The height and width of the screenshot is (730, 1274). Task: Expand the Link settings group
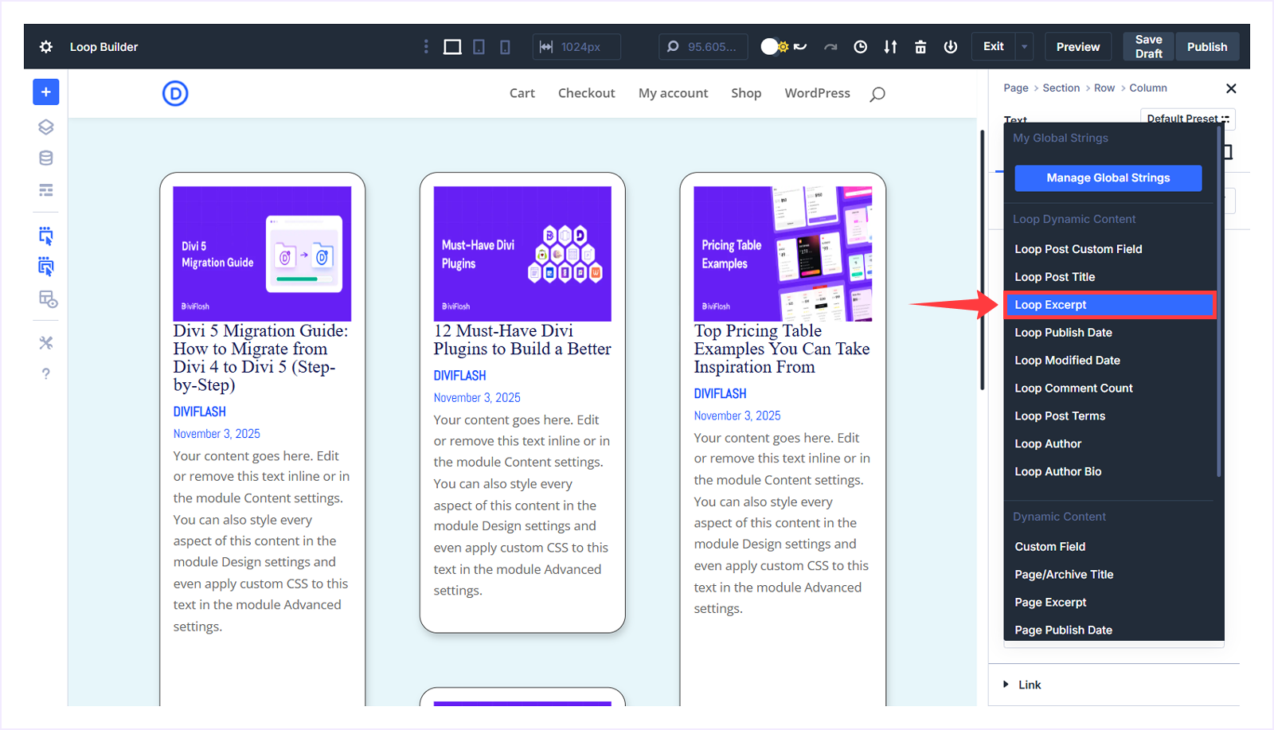click(1029, 685)
